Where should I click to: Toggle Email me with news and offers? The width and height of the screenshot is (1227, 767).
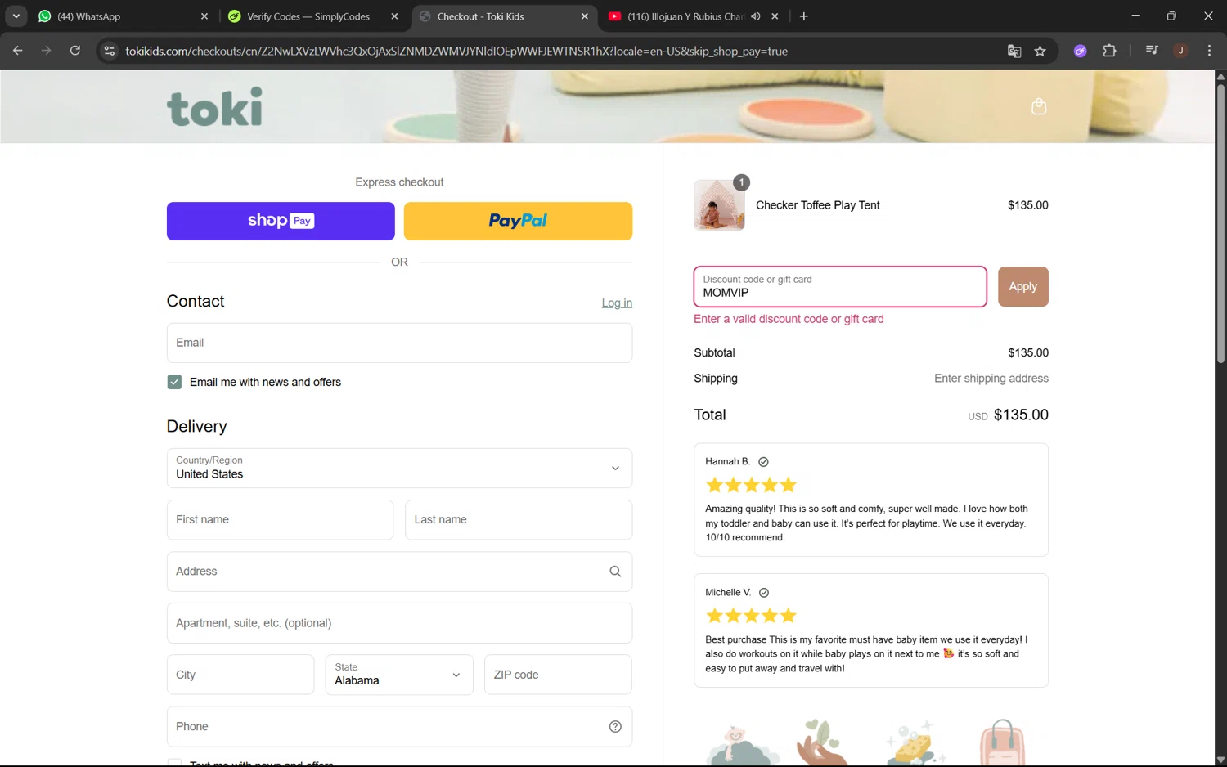(x=174, y=382)
